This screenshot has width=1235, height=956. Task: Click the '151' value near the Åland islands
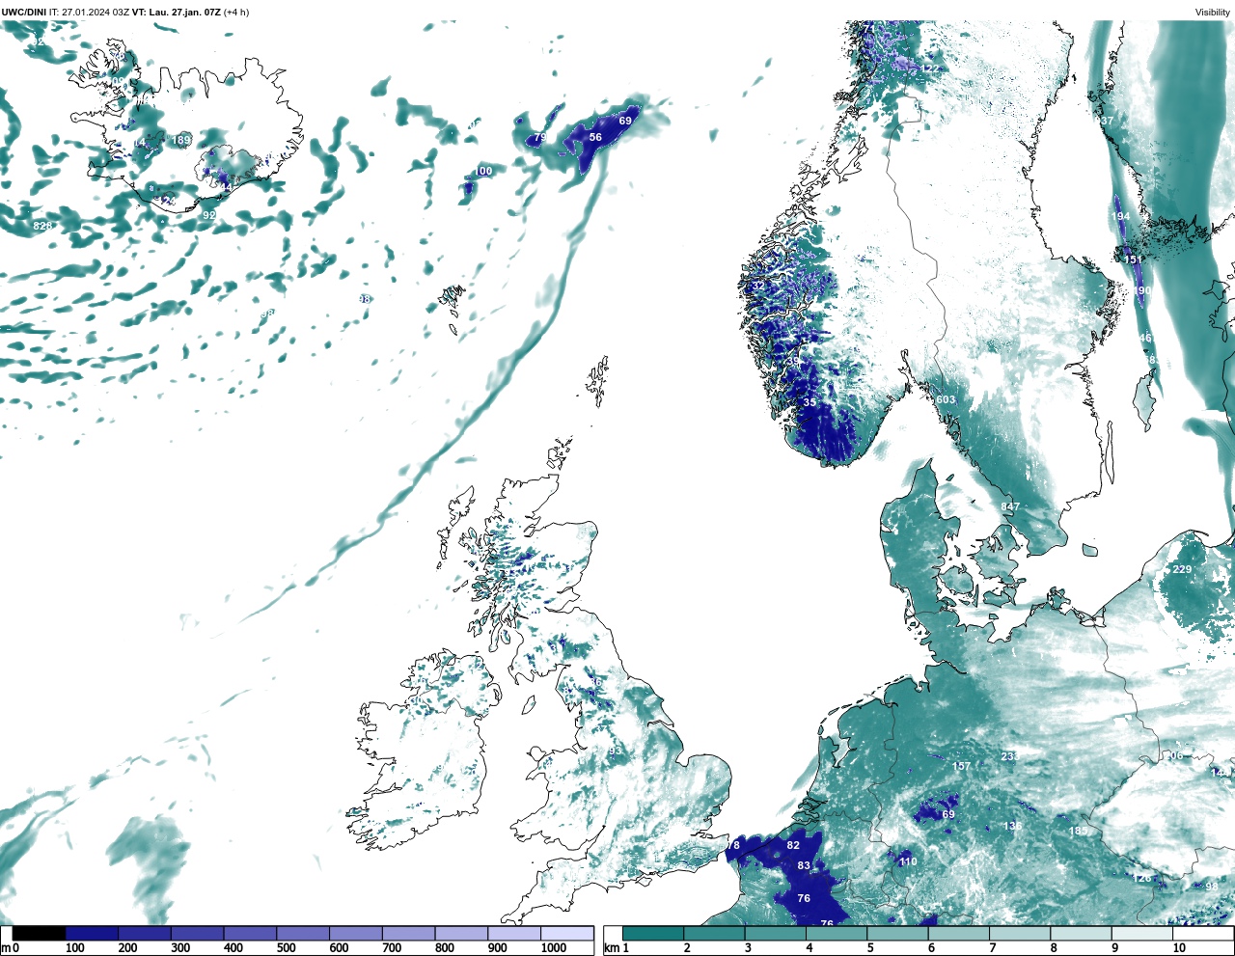[x=1133, y=259]
